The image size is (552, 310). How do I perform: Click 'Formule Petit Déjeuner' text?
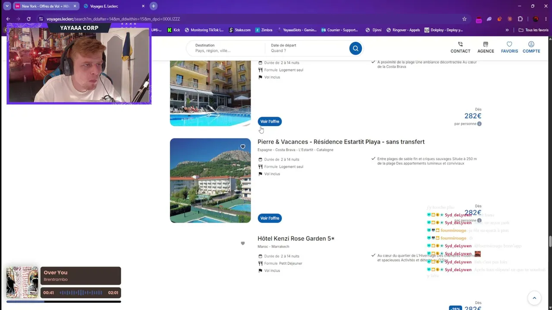pos(283,263)
